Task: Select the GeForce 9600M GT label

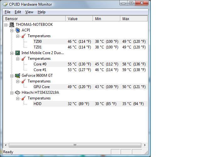Action: [37, 76]
